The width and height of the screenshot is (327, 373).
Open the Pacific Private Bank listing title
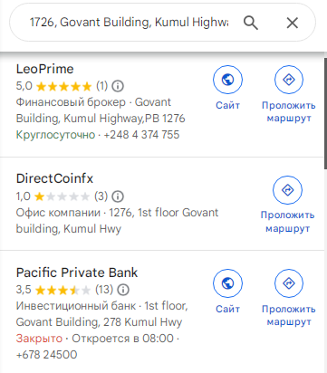coord(77,273)
